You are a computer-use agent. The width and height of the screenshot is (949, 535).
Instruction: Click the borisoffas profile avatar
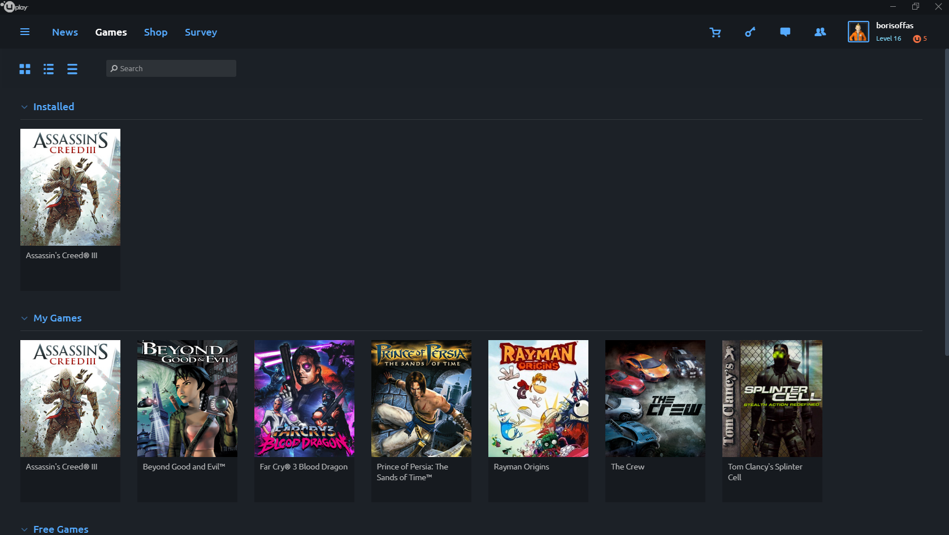[x=858, y=32]
